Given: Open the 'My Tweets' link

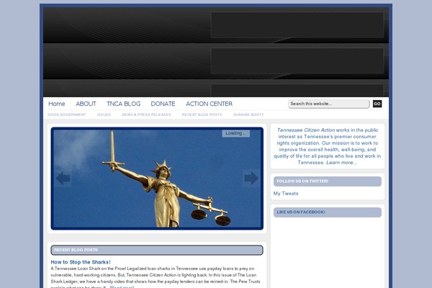Looking at the screenshot, I should point(286,194).
